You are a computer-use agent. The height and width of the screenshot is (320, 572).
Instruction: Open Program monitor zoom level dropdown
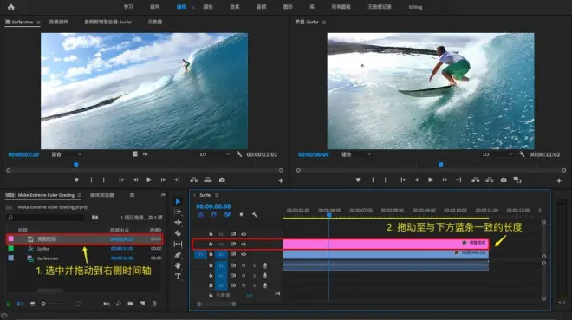pos(356,154)
